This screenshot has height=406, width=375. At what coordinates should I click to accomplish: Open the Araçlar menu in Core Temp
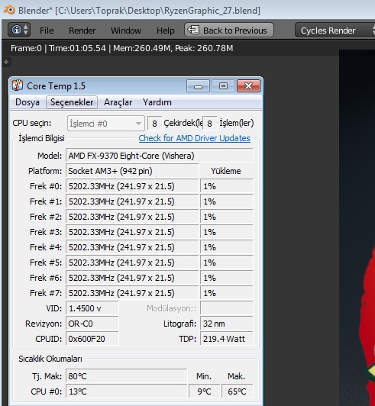(118, 102)
